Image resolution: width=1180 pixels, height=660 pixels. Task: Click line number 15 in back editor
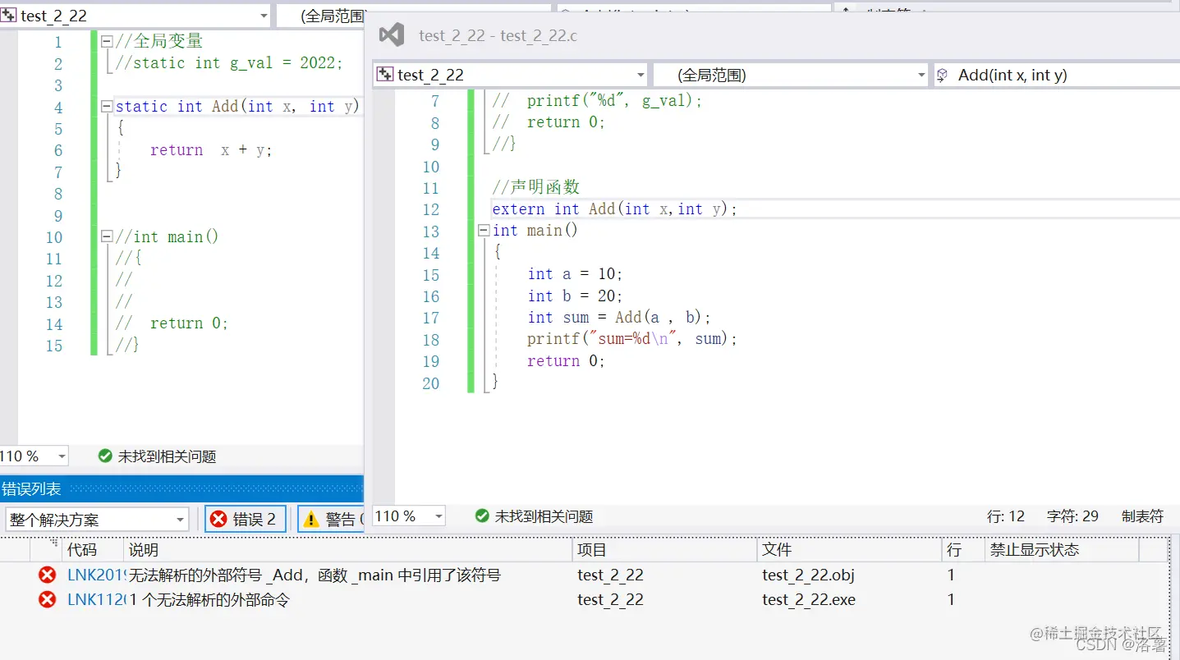coord(53,346)
